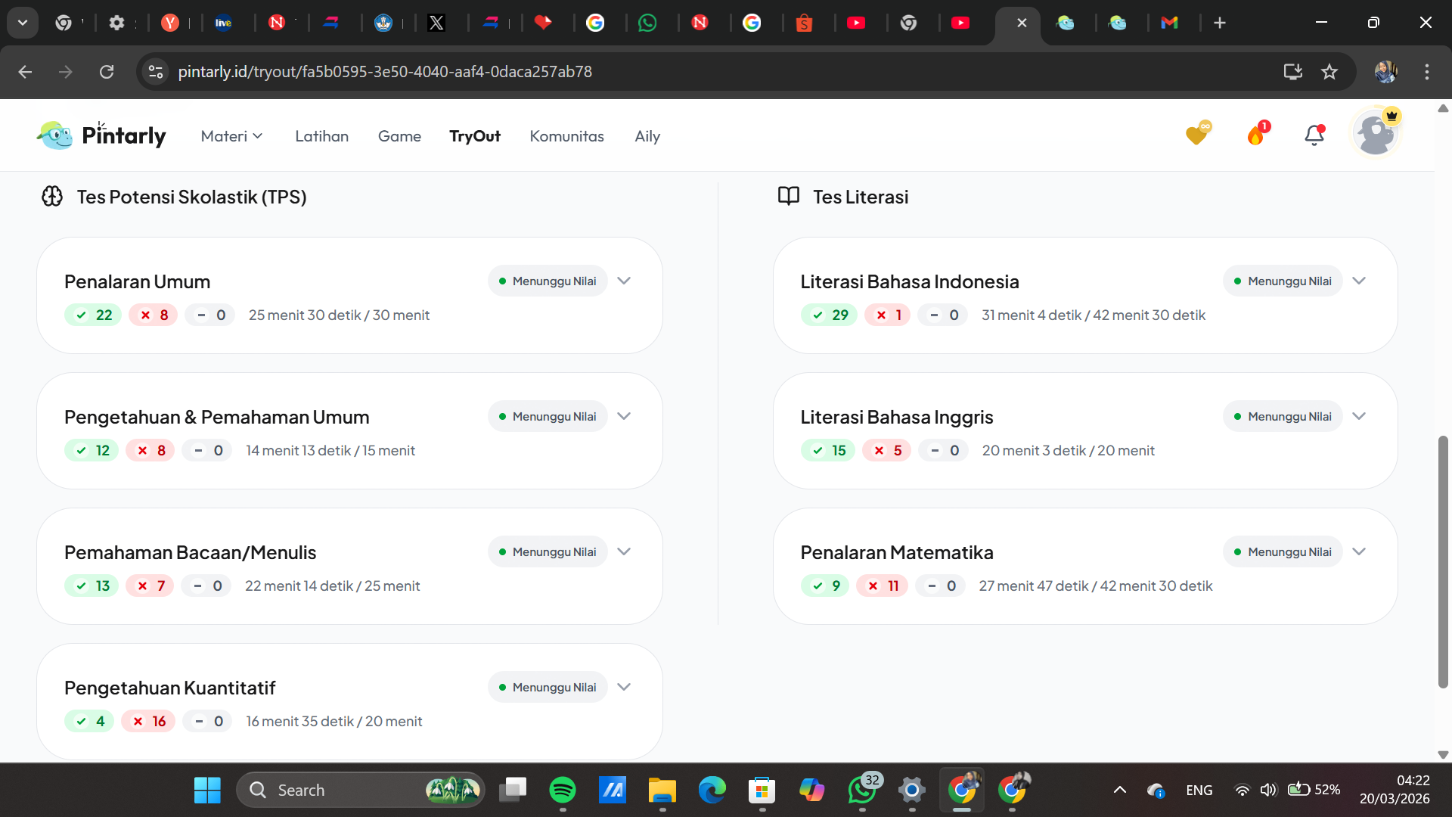Expand Pengetahuan Kuantitatif chevron
The image size is (1452, 817).
[x=624, y=687]
